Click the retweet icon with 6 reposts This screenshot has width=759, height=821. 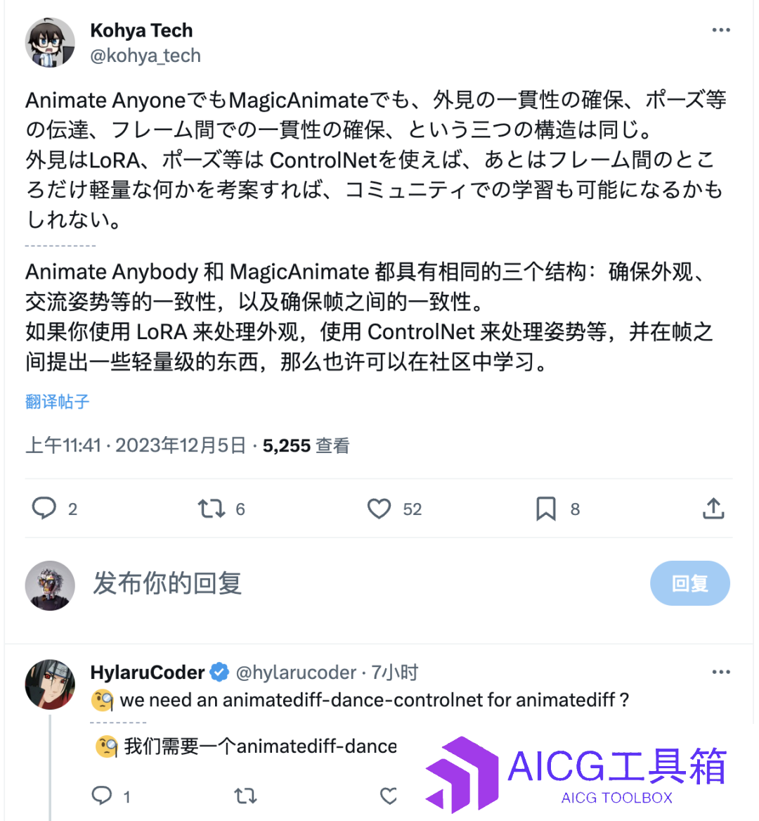[212, 509]
